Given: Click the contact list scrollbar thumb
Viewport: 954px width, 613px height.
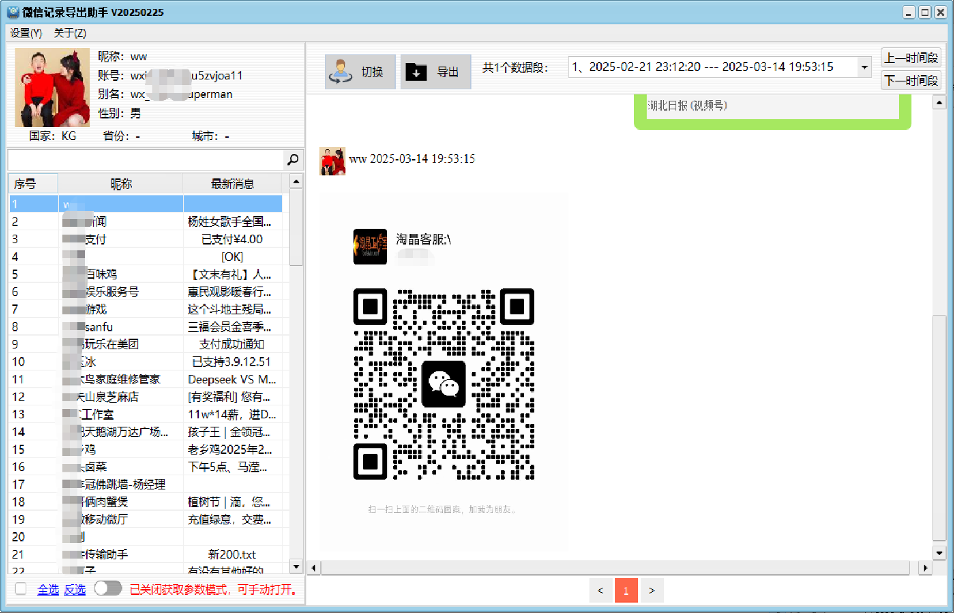Looking at the screenshot, I should pyautogui.click(x=296, y=228).
